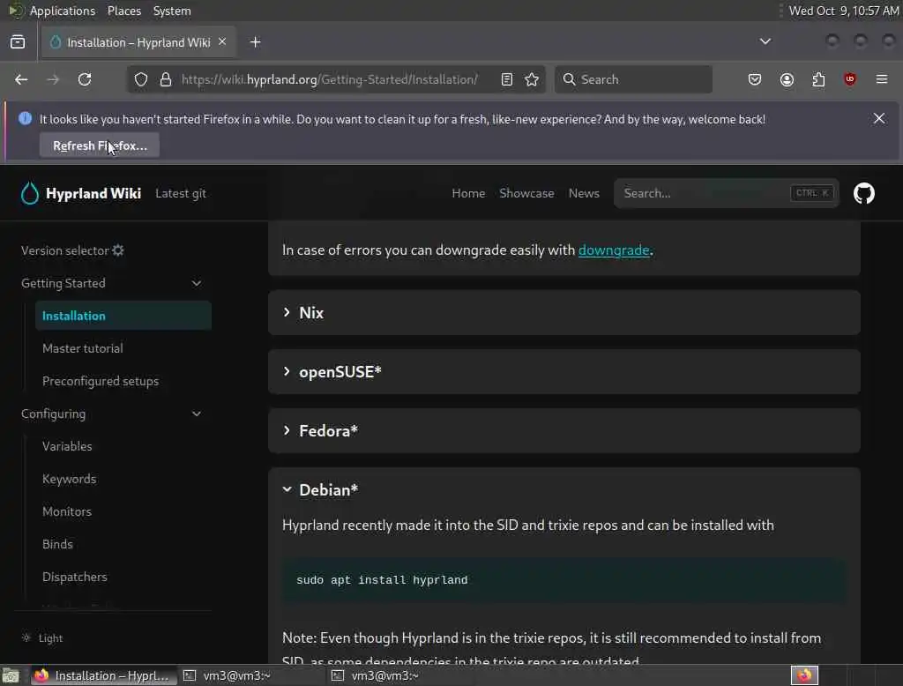Close the Installation – Hyprland Wiki tab
The width and height of the screenshot is (903, 686).
(222, 42)
